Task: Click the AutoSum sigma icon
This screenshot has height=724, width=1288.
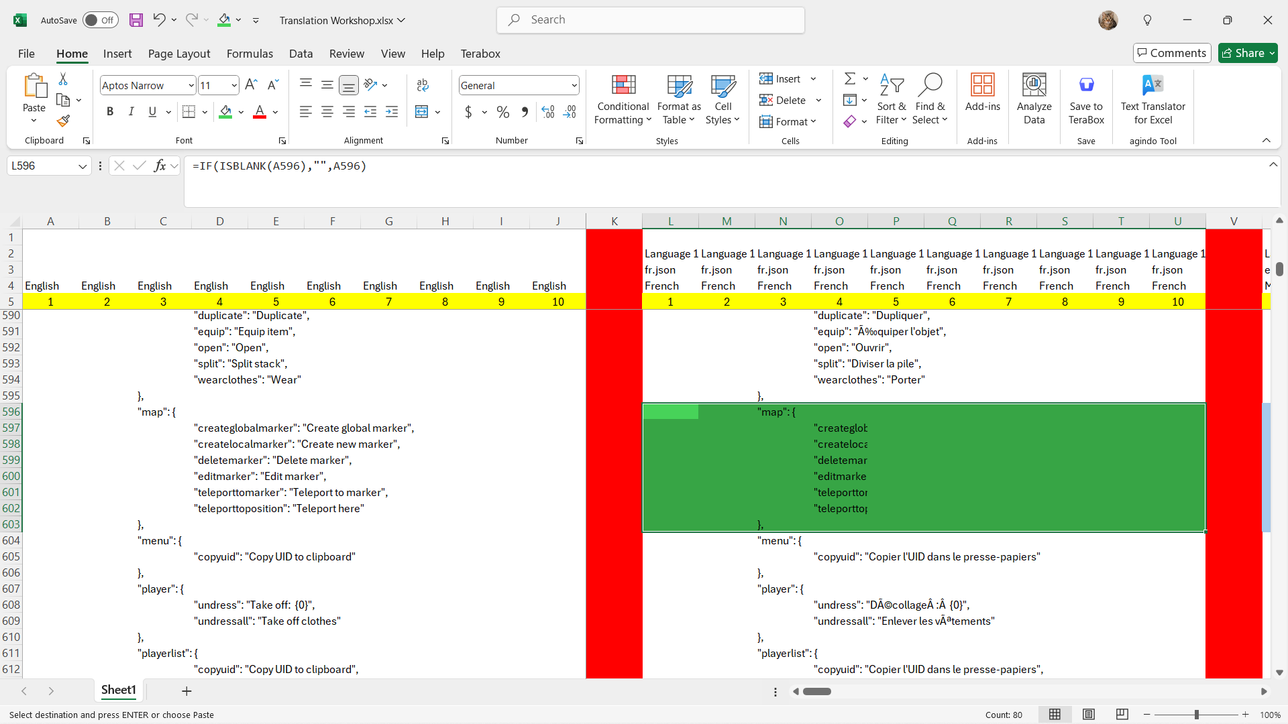Action: click(x=849, y=79)
